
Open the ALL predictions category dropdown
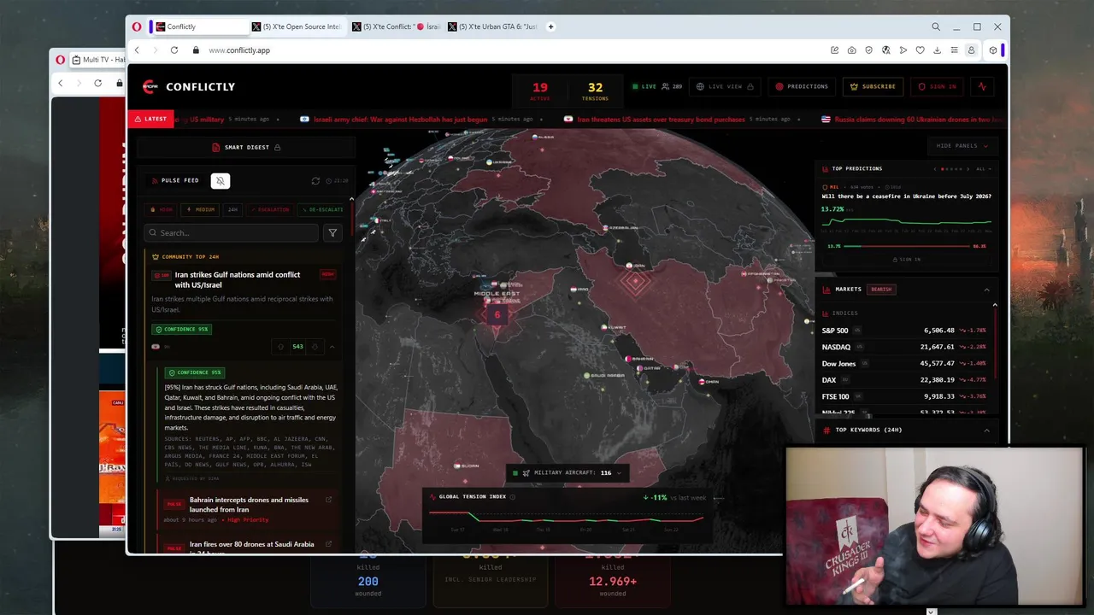pyautogui.click(x=983, y=169)
